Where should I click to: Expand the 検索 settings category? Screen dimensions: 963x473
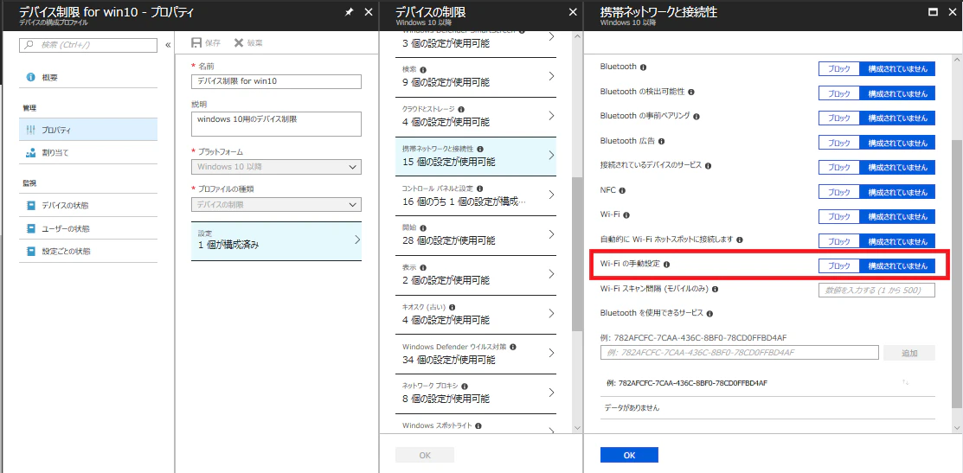point(475,77)
